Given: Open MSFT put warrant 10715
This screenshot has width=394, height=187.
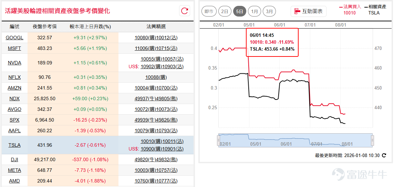Looking at the screenshot, I should tap(167, 48).
